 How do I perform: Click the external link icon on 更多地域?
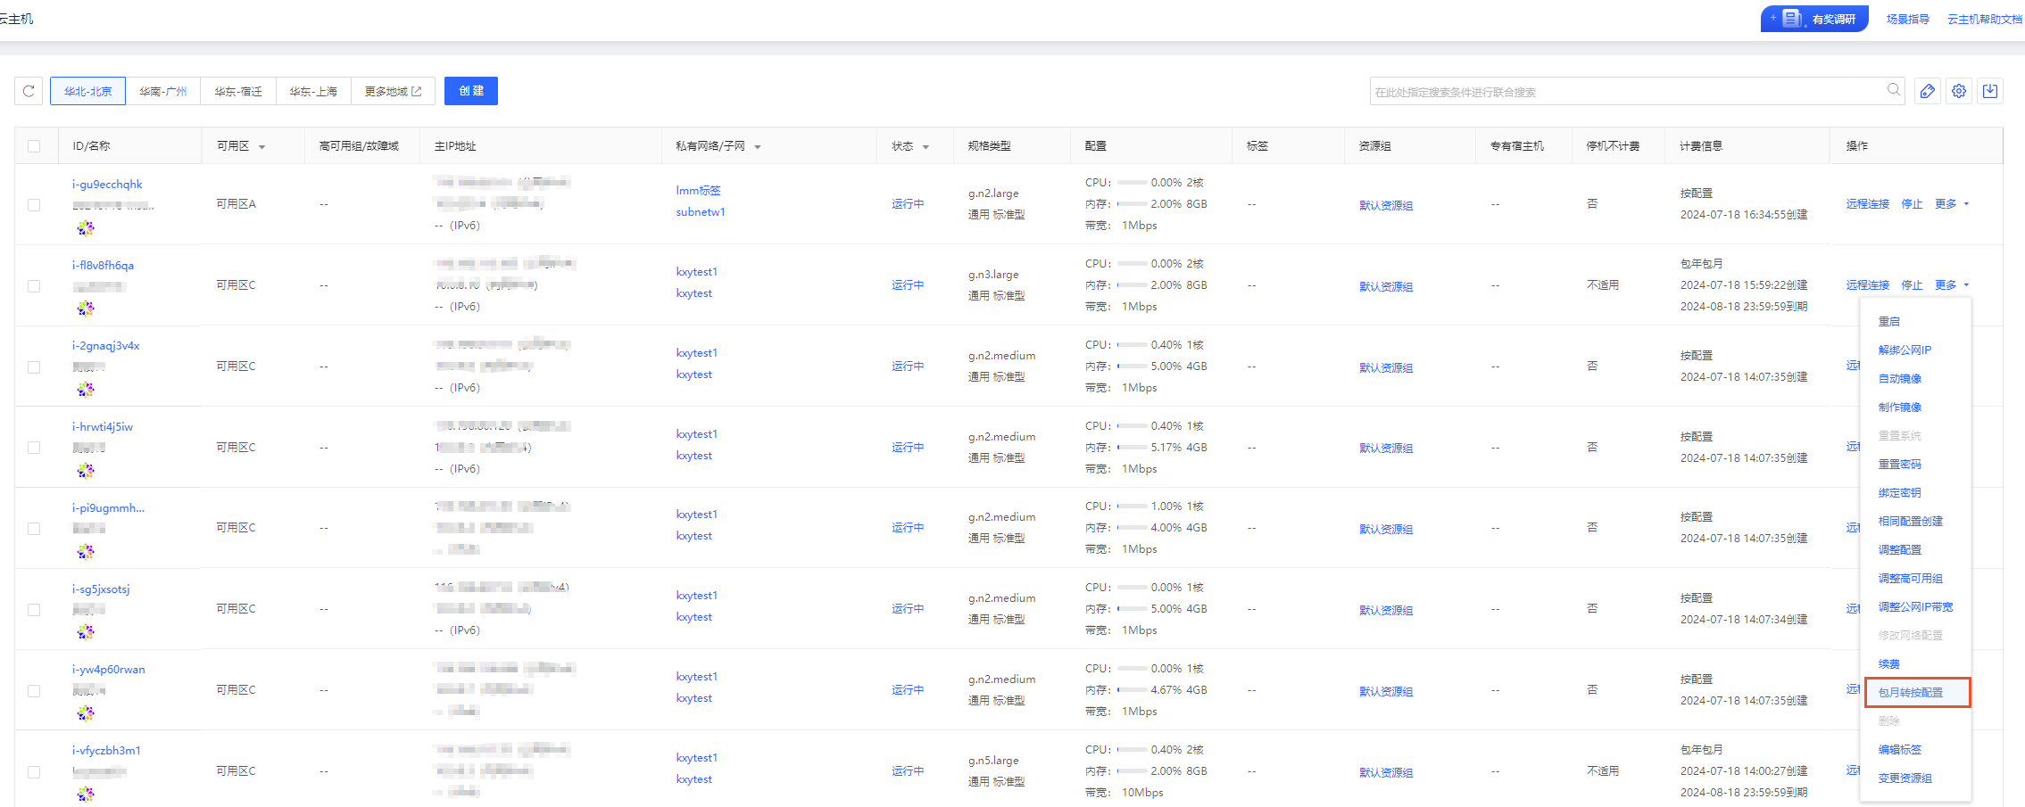click(417, 91)
